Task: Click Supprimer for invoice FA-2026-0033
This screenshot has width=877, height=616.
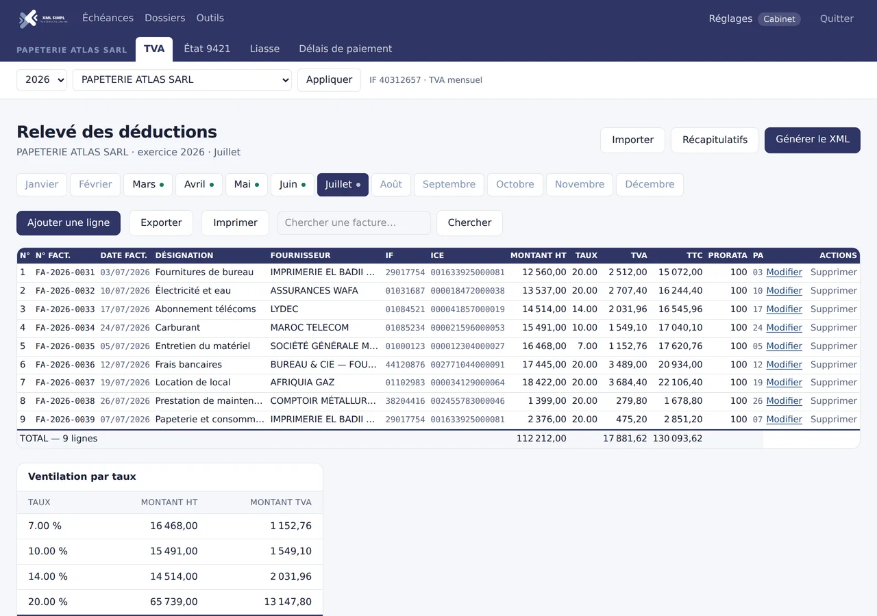Action: (834, 309)
